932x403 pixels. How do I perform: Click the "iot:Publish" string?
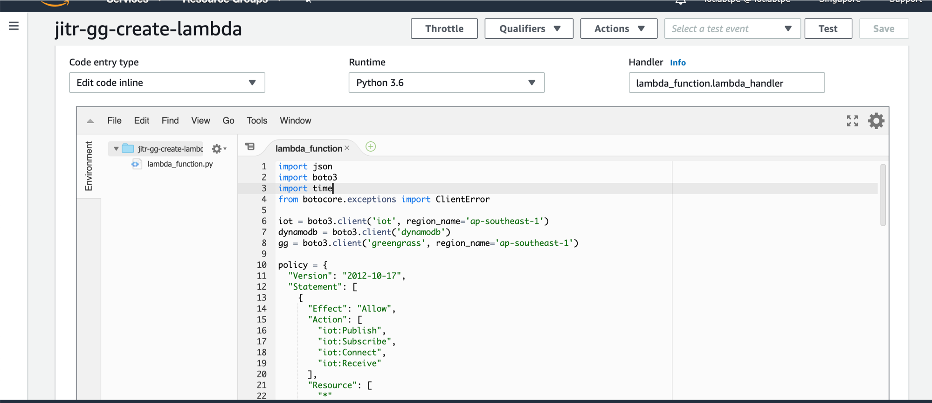(350, 331)
